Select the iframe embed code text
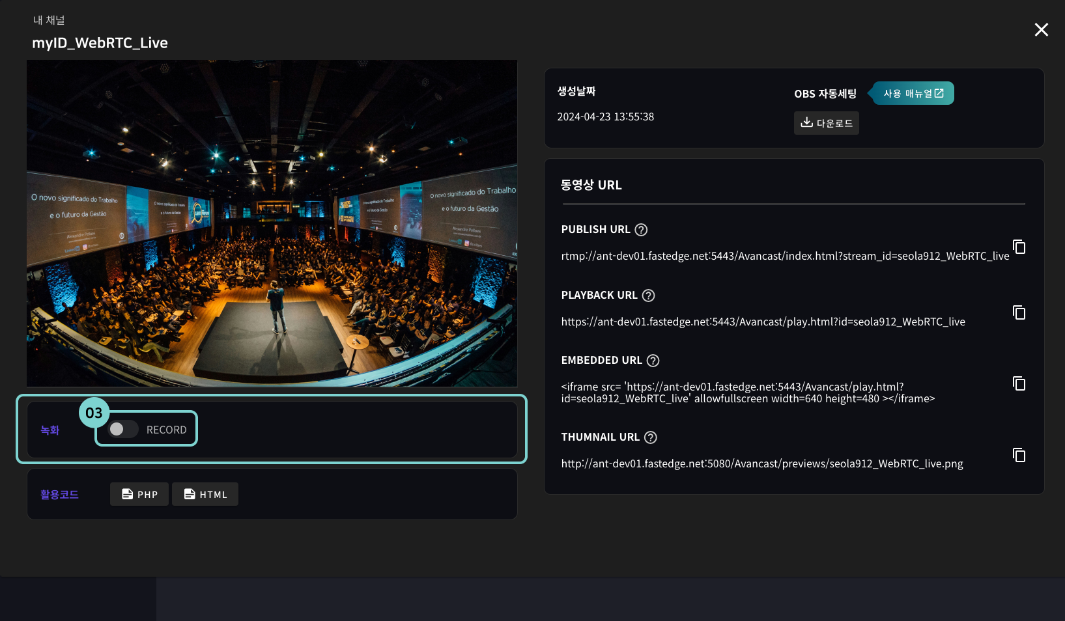 point(747,393)
